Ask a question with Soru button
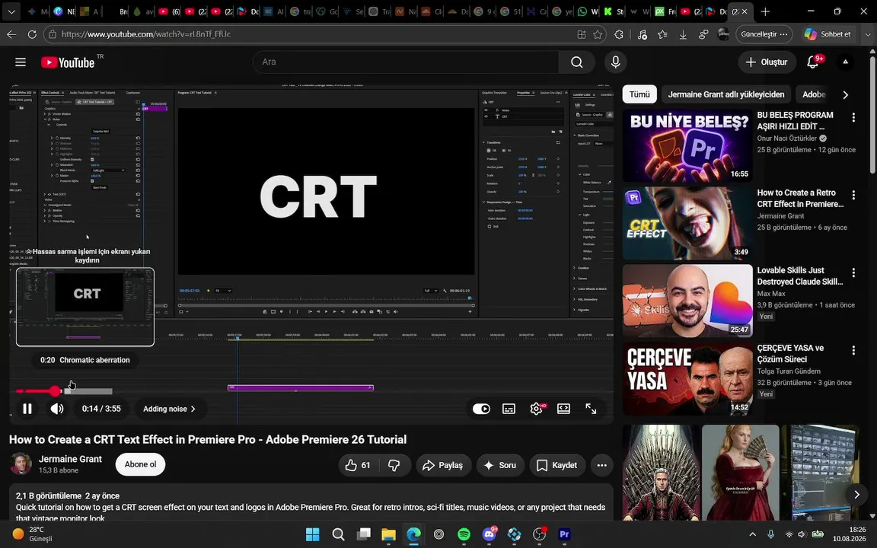The image size is (877, 548). (x=500, y=465)
